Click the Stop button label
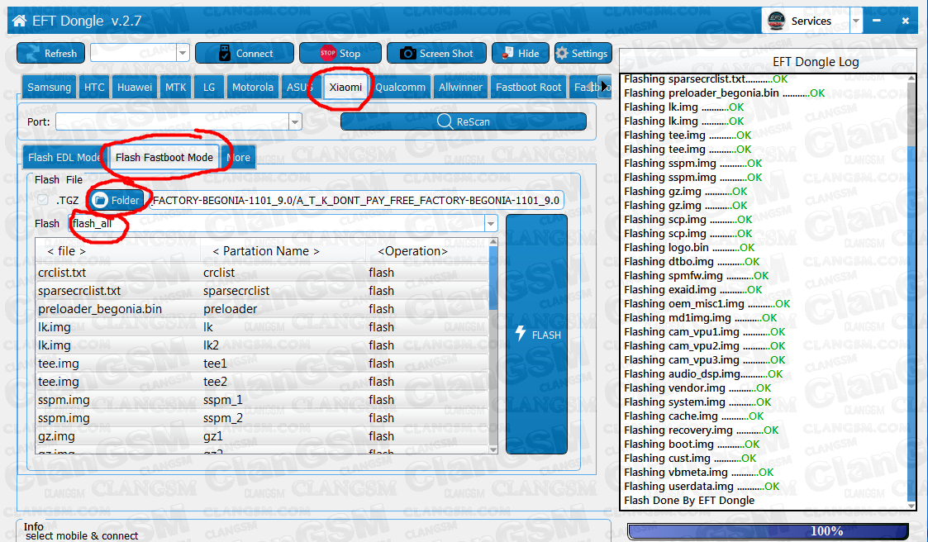The image size is (928, 542). 350,53
